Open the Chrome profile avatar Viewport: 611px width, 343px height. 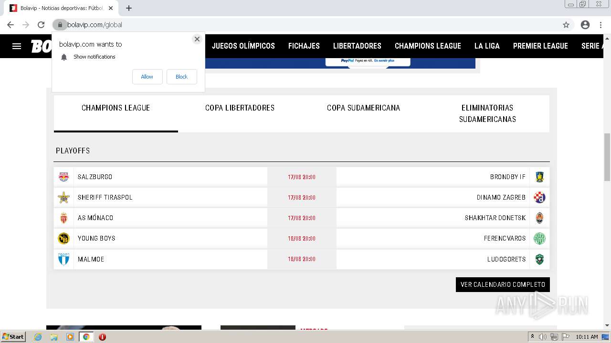(585, 25)
